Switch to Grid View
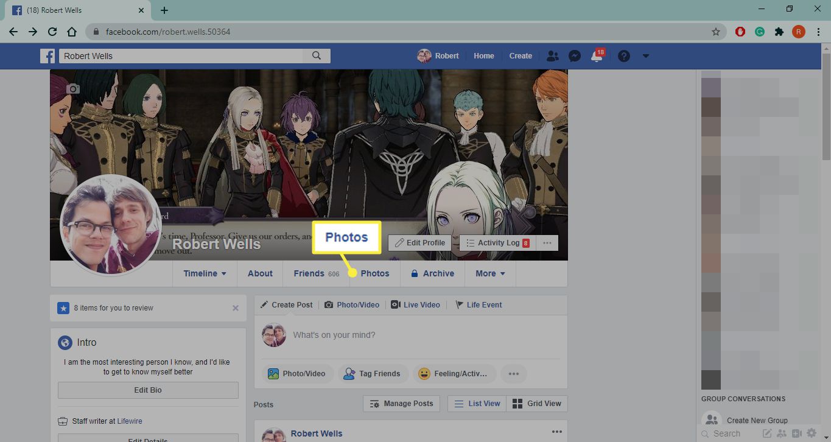This screenshot has width=831, height=442. click(536, 404)
